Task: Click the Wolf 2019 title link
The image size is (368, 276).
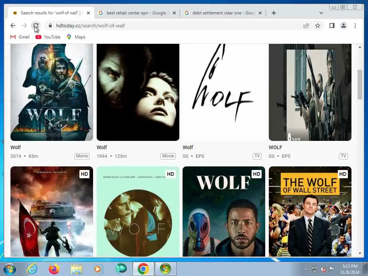Action: point(16,147)
